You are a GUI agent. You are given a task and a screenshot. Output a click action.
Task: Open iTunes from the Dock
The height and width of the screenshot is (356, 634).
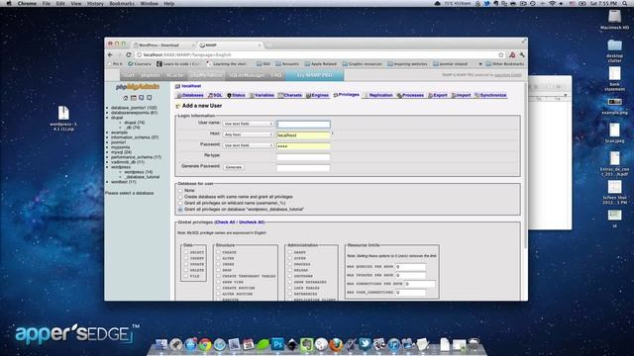point(393,344)
